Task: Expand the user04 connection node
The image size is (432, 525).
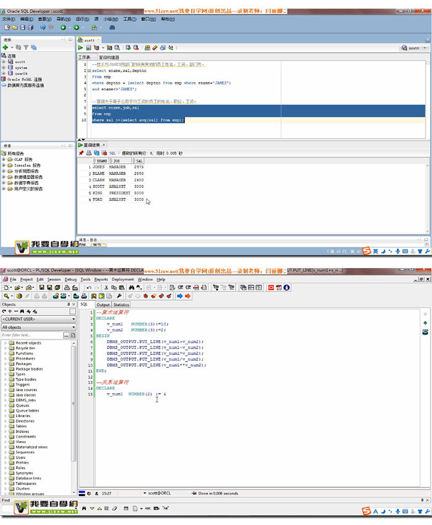Action: [x=4, y=73]
